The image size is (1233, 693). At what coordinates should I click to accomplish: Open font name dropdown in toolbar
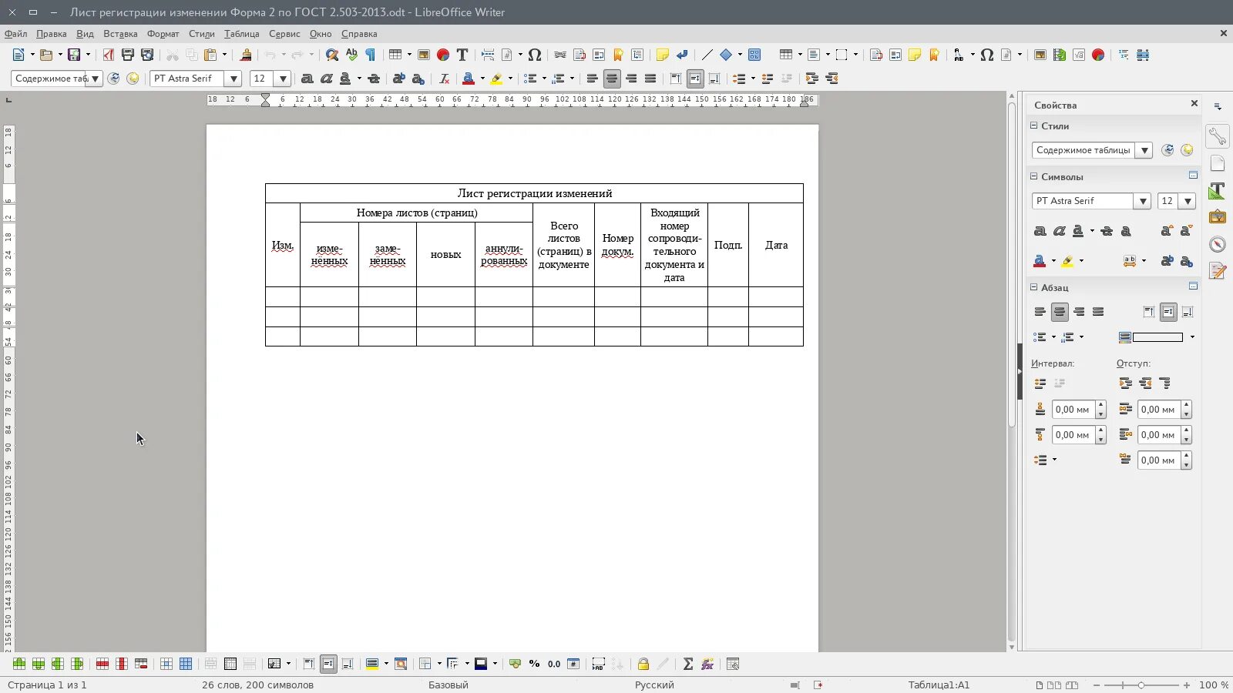[x=233, y=79]
